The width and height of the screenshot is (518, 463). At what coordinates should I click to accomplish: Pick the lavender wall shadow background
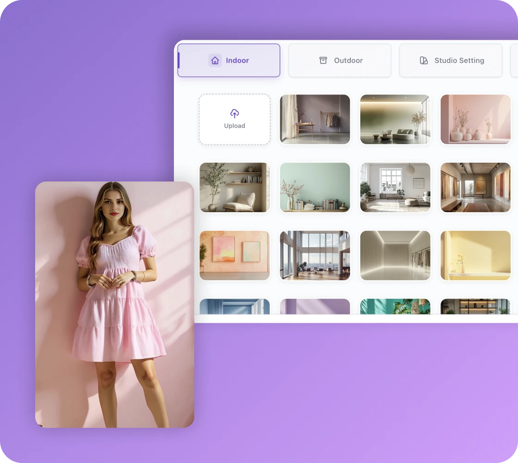pos(315,306)
